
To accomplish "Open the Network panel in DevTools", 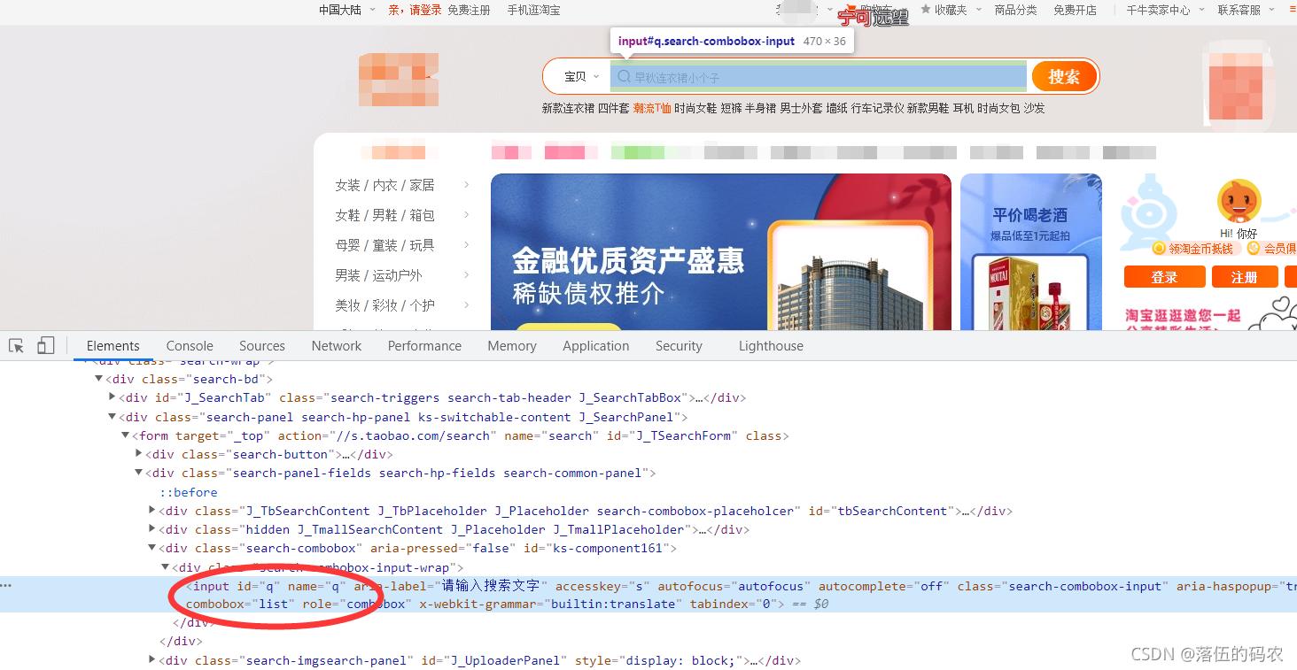I will [x=336, y=345].
